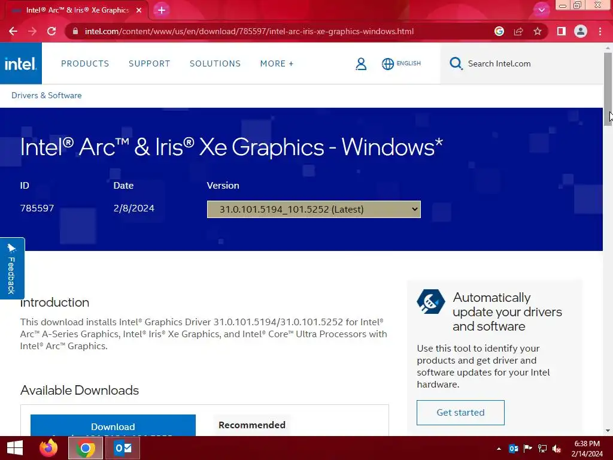Click the driver assistant tool icon

pyautogui.click(x=431, y=302)
